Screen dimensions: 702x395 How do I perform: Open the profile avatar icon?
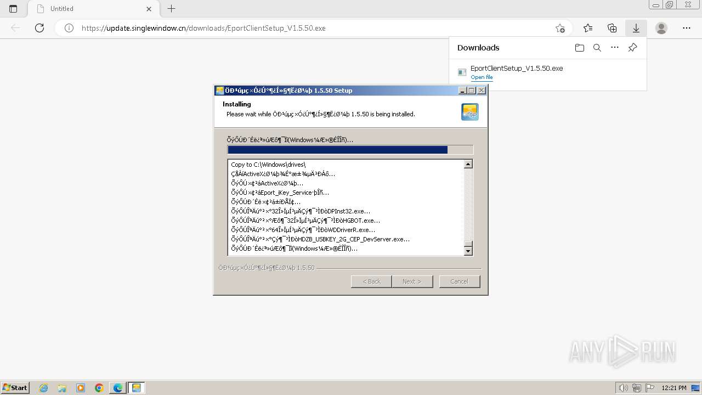pos(661,28)
